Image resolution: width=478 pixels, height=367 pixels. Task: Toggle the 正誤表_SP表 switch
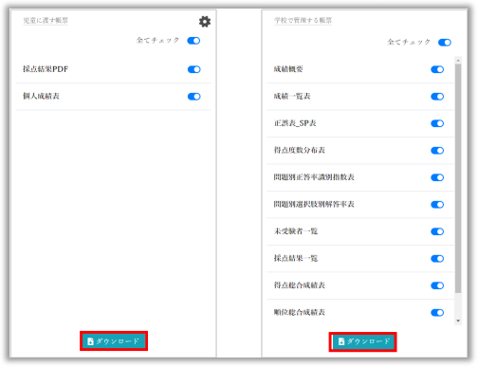tap(437, 123)
